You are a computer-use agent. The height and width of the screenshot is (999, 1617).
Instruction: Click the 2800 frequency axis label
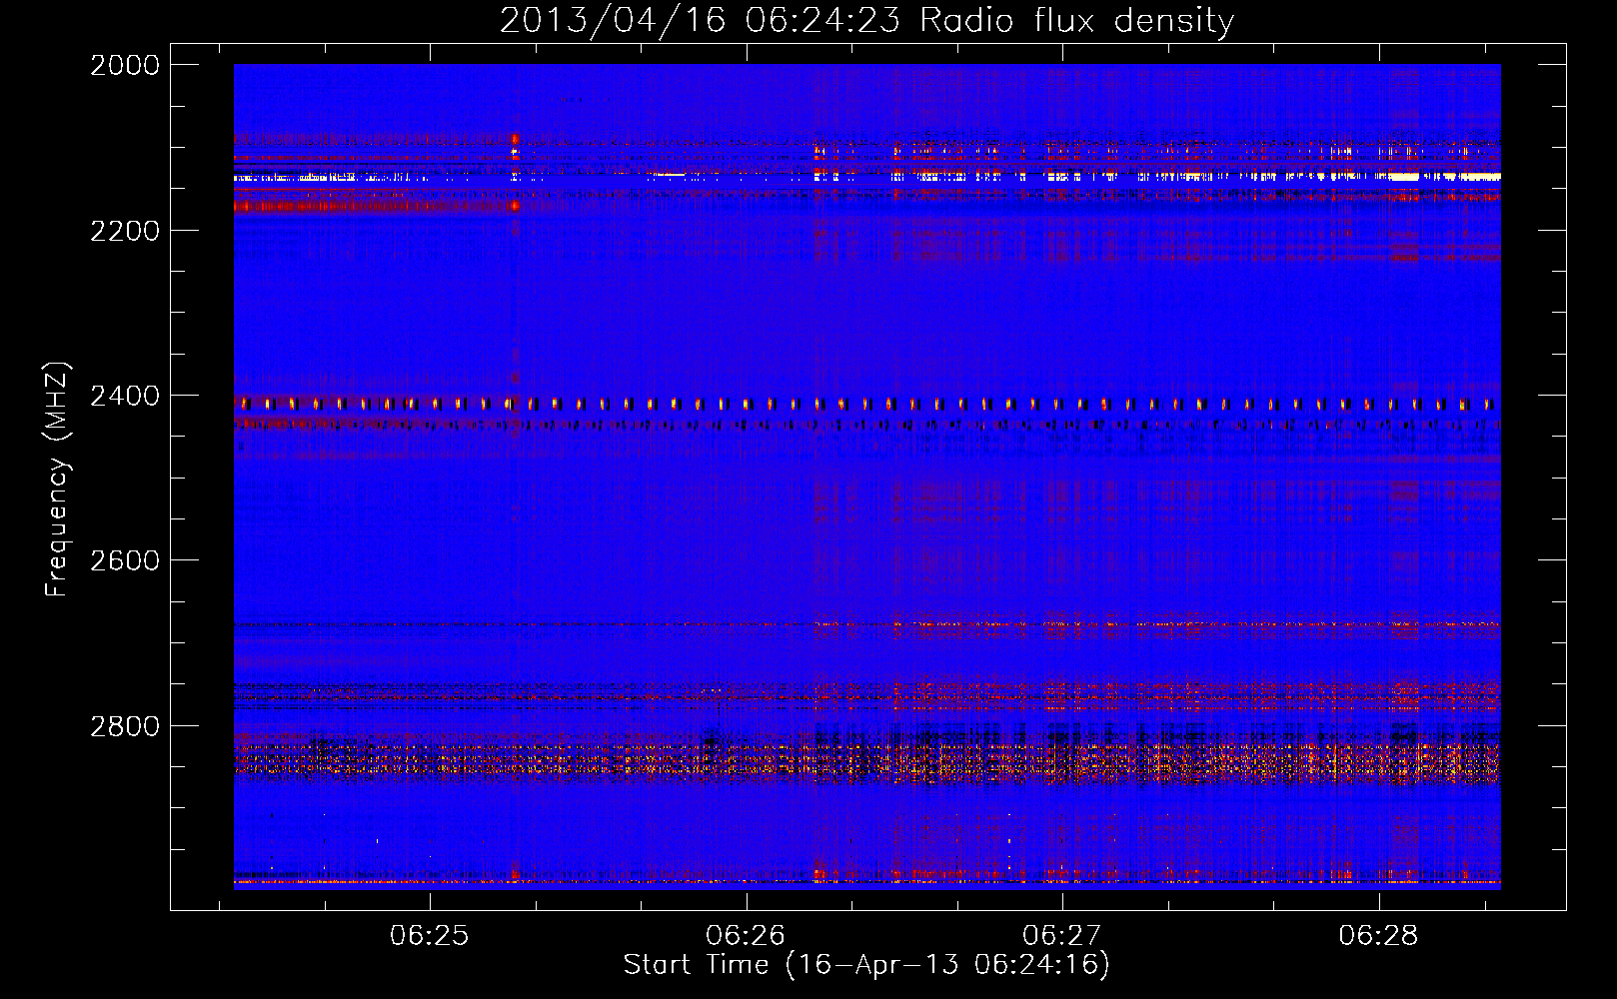point(125,726)
